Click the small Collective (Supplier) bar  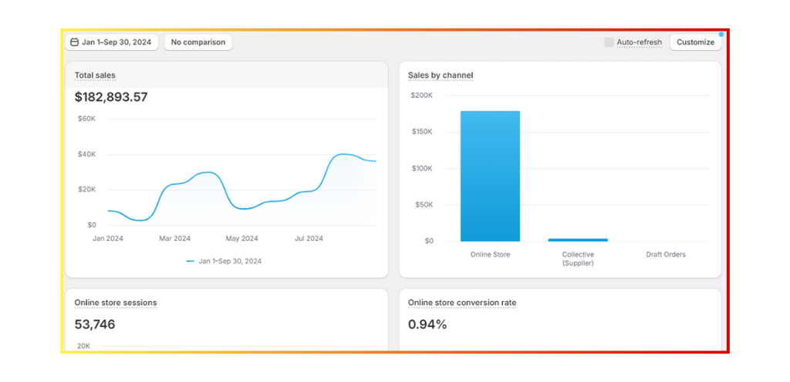[578, 240]
